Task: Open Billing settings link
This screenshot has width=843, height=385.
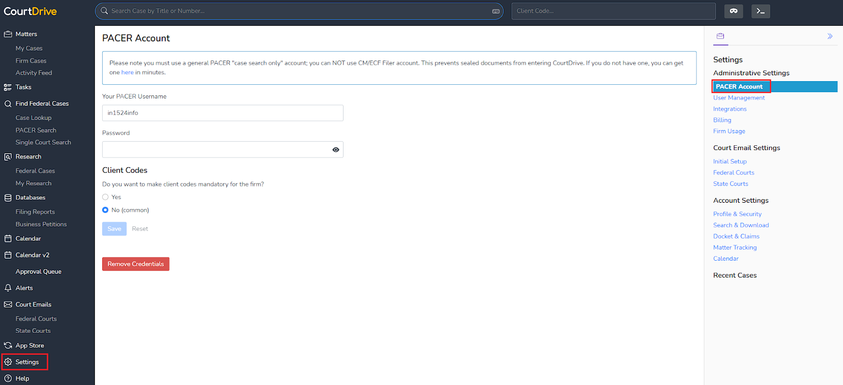Action: [722, 120]
